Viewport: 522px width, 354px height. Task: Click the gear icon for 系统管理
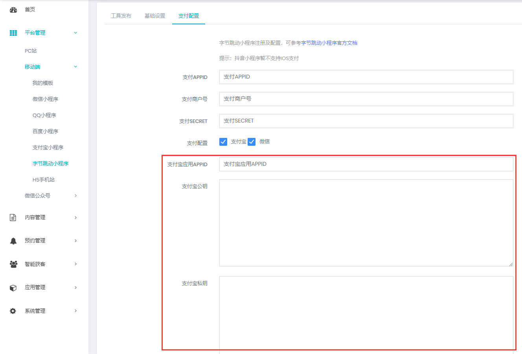(x=13, y=311)
